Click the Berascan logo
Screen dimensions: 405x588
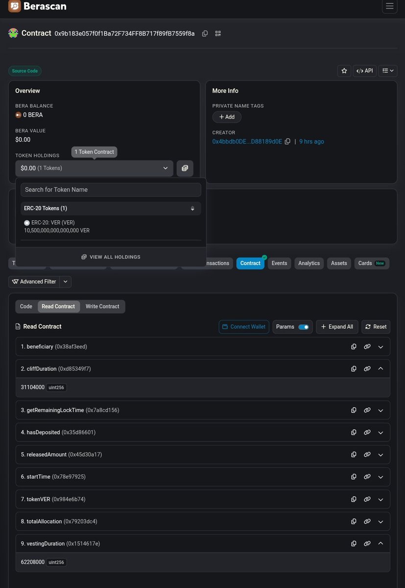pyautogui.click(x=37, y=6)
